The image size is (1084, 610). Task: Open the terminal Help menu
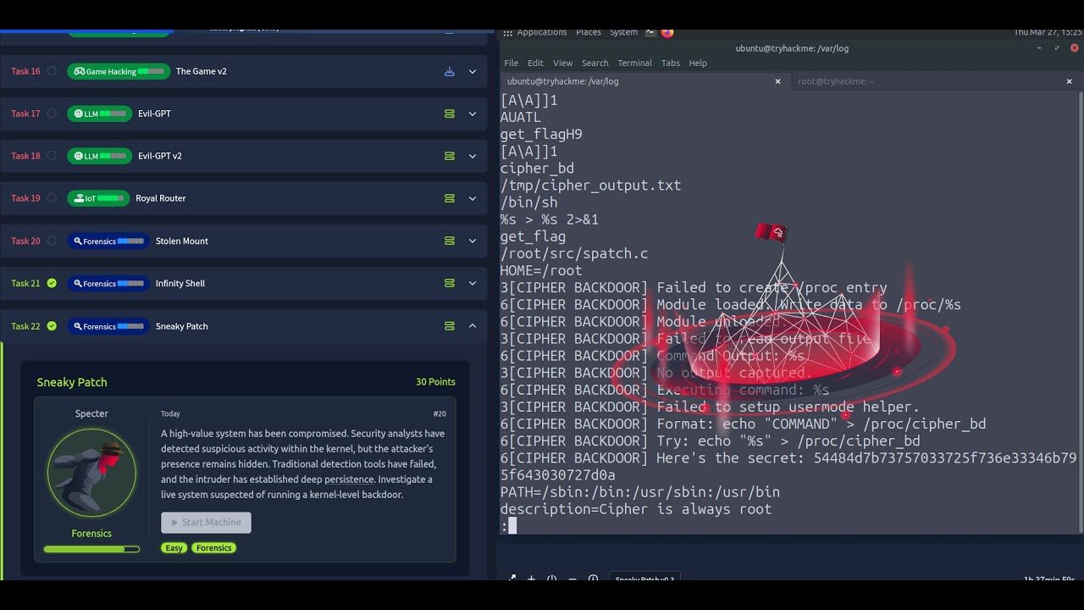tap(698, 63)
